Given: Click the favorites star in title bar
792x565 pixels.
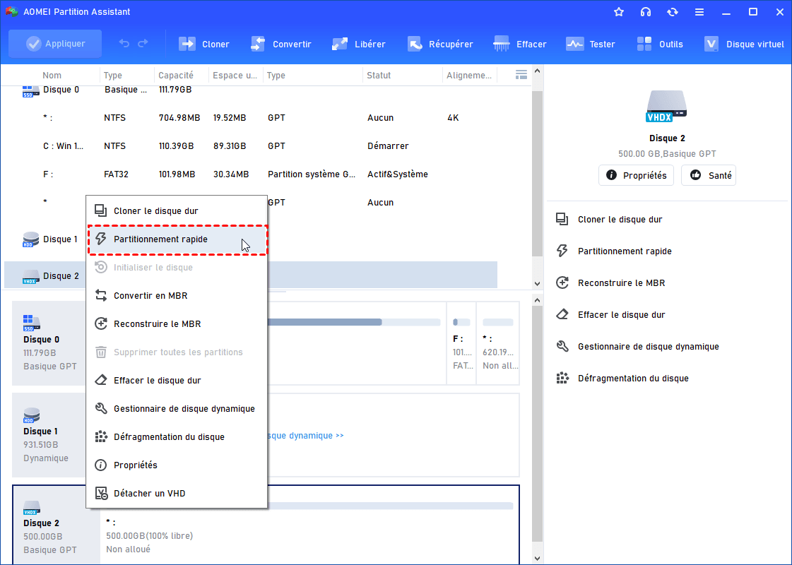Looking at the screenshot, I should pyautogui.click(x=619, y=12).
